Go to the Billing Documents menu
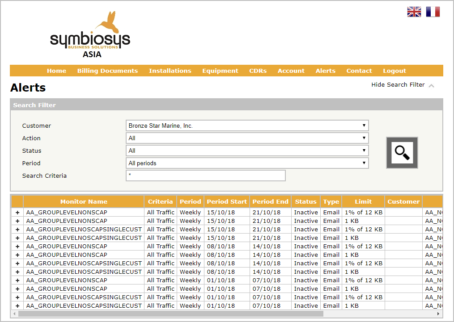454x322 pixels. pos(107,71)
